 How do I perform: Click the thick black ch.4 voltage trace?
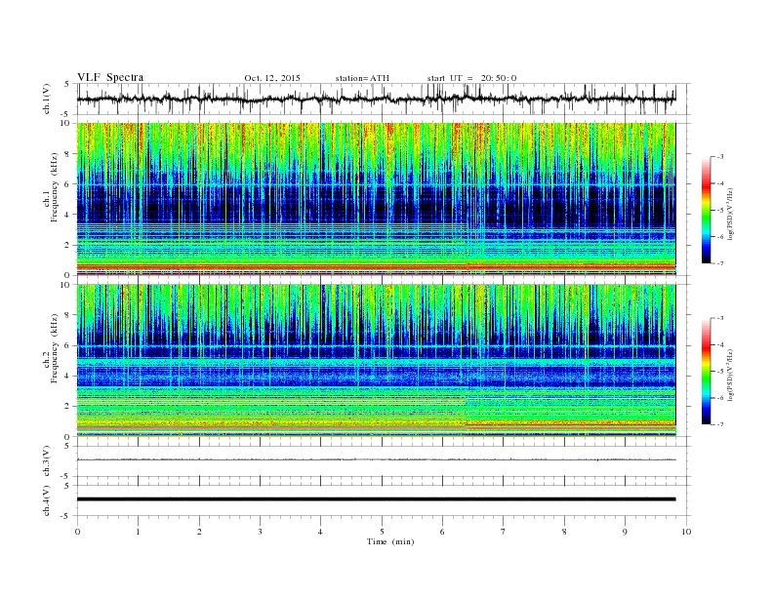pyautogui.click(x=376, y=499)
